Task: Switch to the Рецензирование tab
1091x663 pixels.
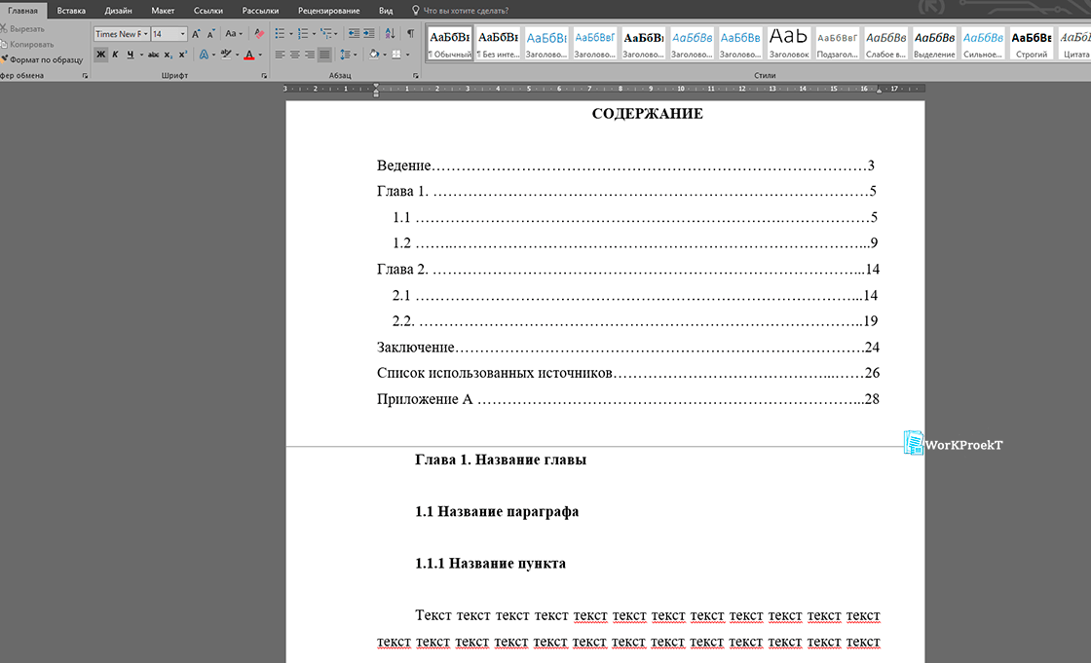Action: pos(328,10)
